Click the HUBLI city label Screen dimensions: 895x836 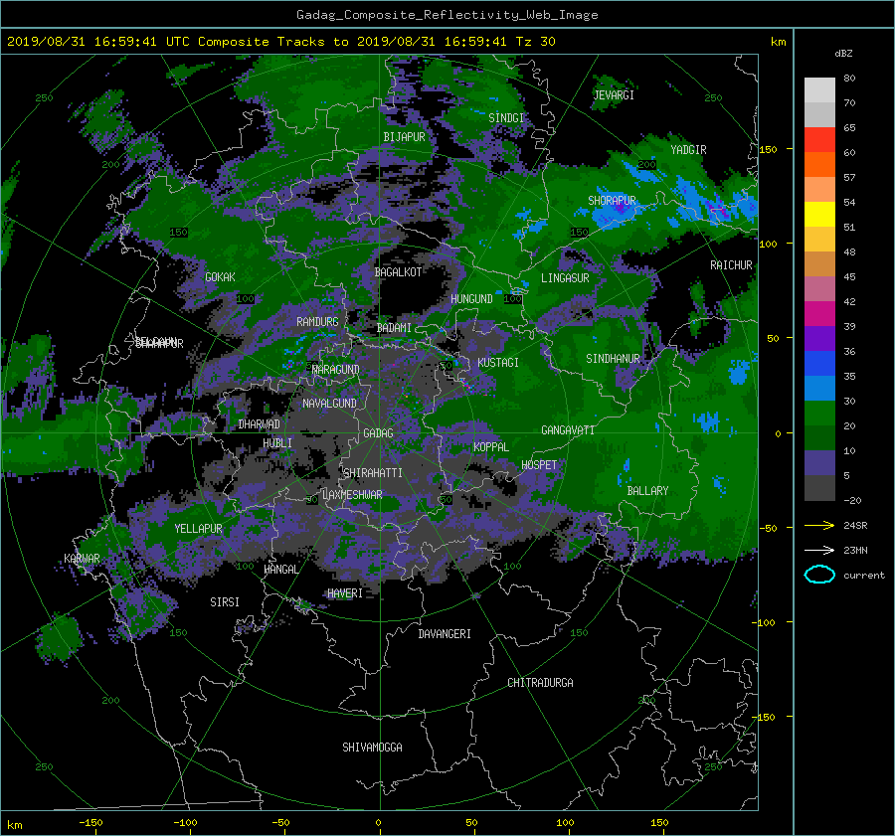click(277, 443)
